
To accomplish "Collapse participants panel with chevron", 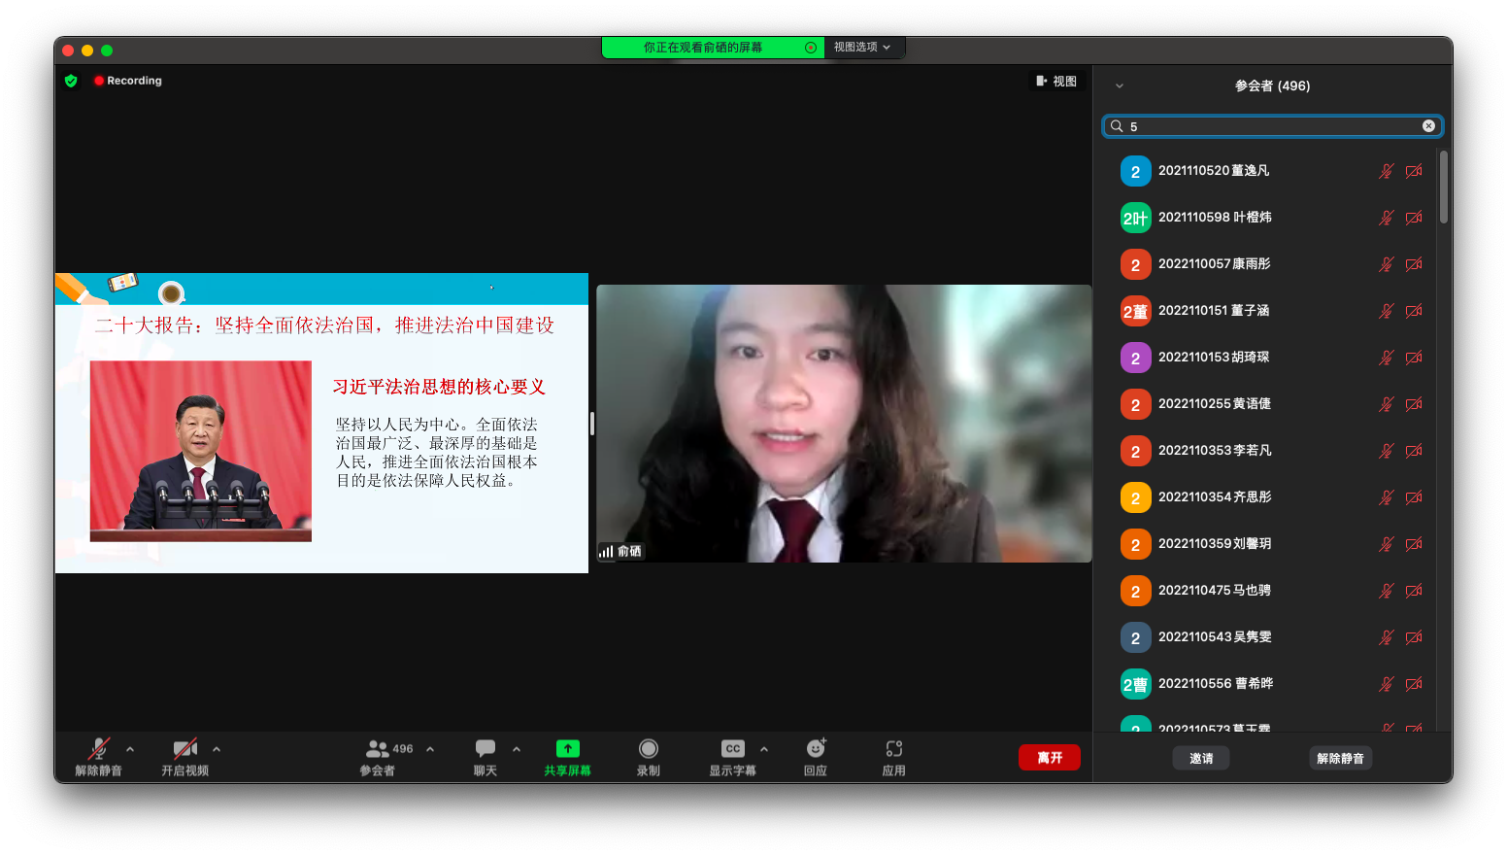I will 1119,86.
